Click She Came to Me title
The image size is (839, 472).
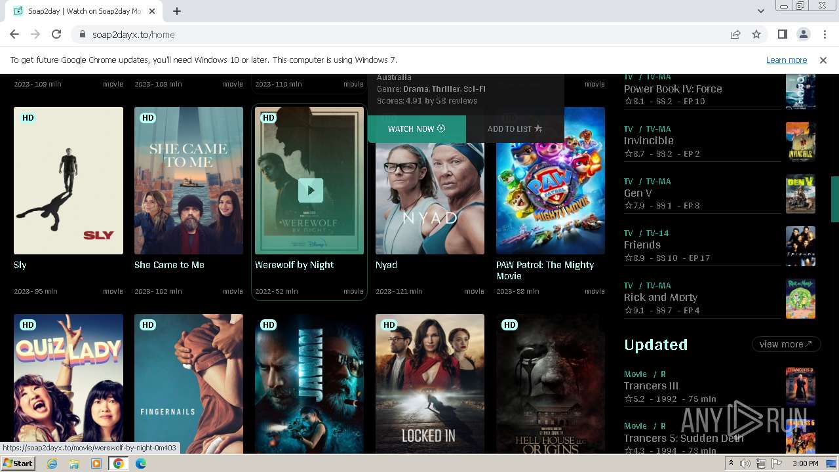[x=169, y=265]
